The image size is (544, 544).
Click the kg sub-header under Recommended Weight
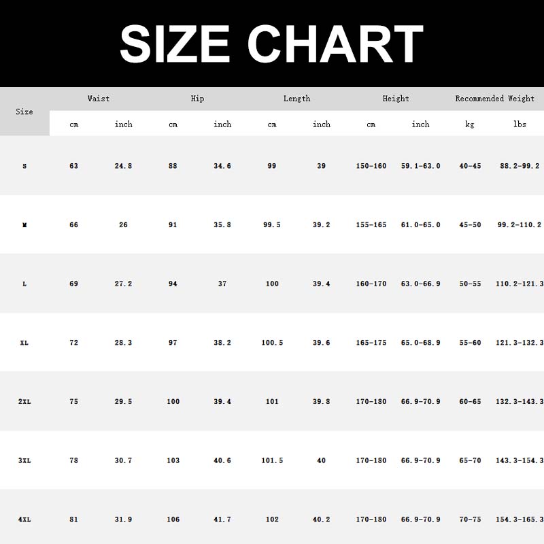click(470, 124)
